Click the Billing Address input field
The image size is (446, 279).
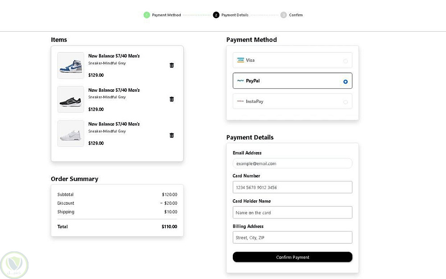pyautogui.click(x=292, y=238)
